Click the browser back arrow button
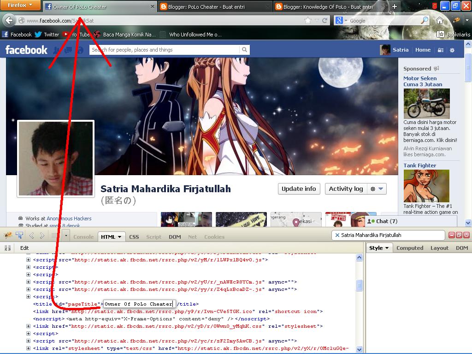472x354 pixels. 9,20
